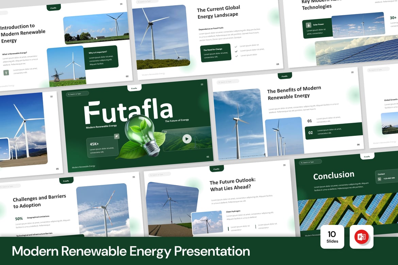
Task: Click the phone icon in the Contact box
Action: pos(379,179)
